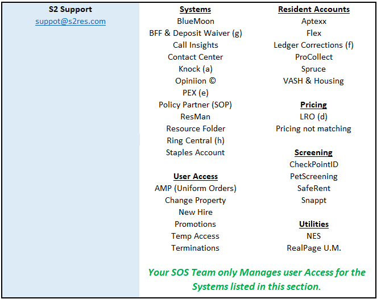The width and height of the screenshot is (377, 299).
Task: Select the NES entry
Action: (x=314, y=236)
